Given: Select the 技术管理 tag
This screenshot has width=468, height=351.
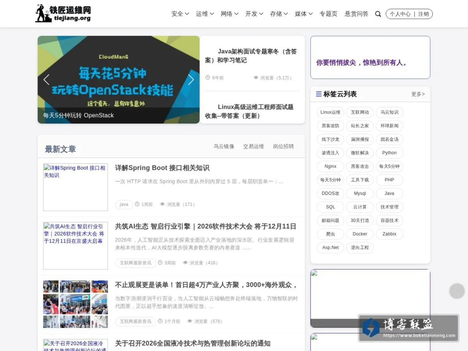Looking at the screenshot, I should coord(389,207).
